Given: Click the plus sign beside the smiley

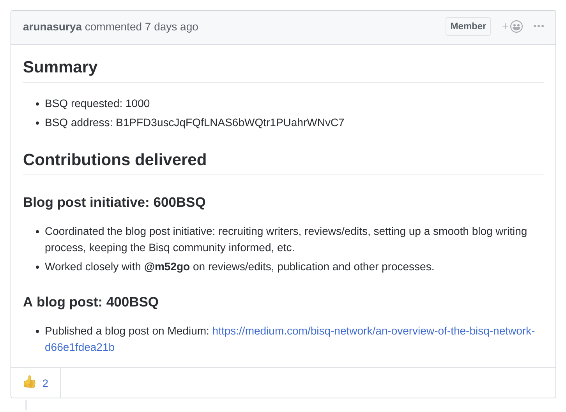Looking at the screenshot, I should (505, 26).
